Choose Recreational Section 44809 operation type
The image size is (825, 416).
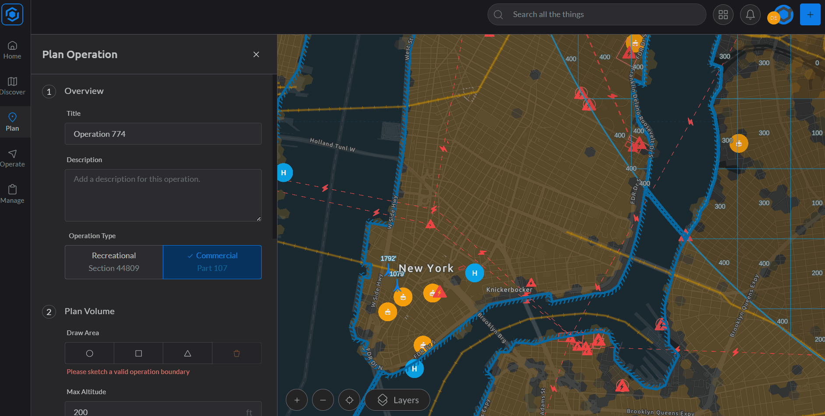point(114,262)
